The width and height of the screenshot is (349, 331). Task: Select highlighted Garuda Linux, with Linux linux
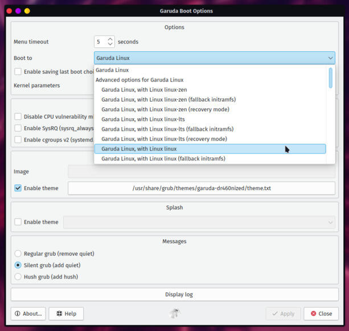(210, 149)
